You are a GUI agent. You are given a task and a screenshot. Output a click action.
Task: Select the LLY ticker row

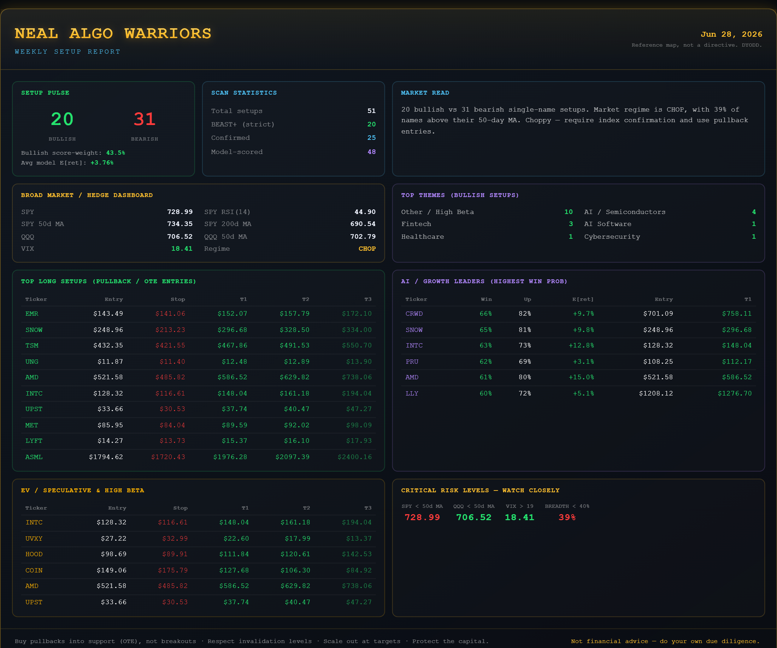click(578, 393)
